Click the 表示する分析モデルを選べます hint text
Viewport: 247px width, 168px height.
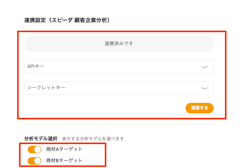coord(93,139)
